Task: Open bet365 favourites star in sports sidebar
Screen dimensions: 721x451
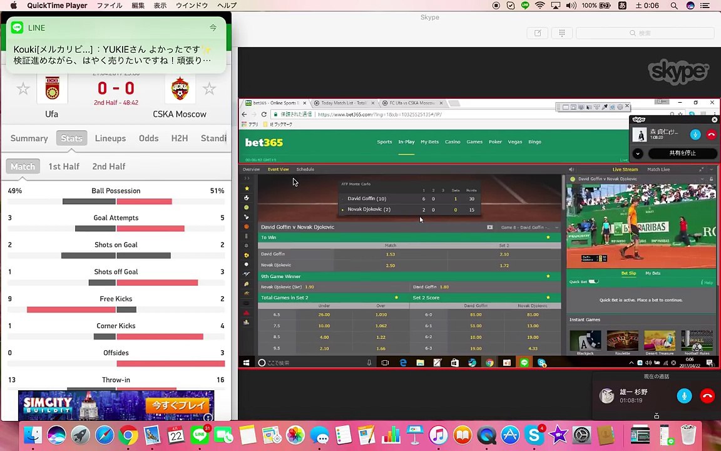Action: [247, 188]
